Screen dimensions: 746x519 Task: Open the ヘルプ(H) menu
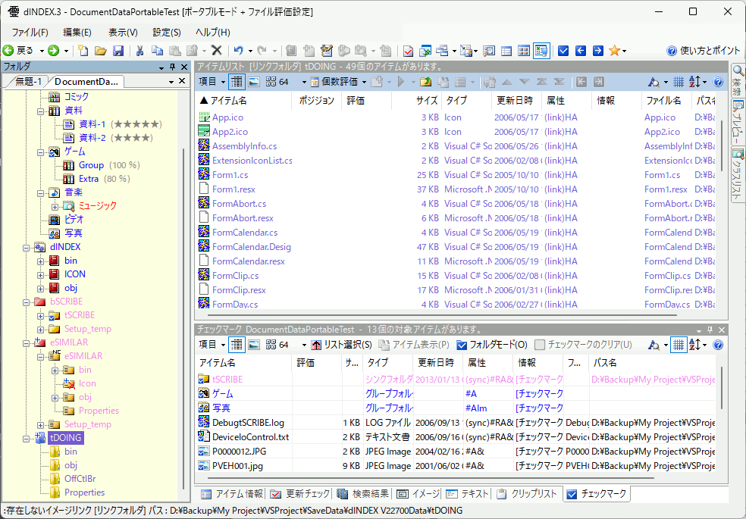pos(213,33)
